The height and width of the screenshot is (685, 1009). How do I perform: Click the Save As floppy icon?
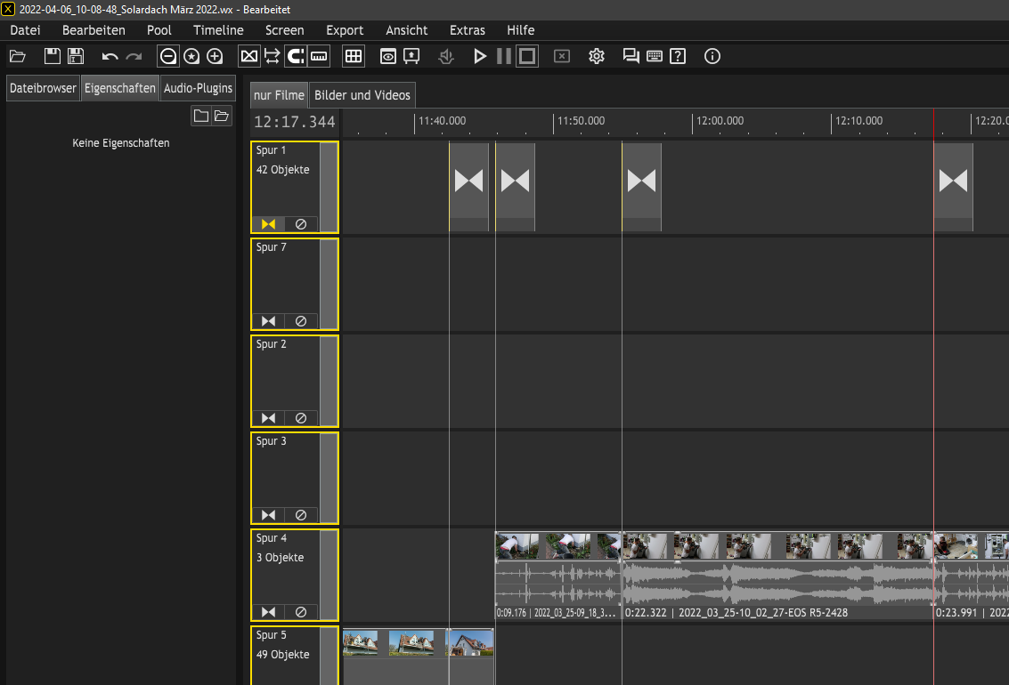[76, 57]
